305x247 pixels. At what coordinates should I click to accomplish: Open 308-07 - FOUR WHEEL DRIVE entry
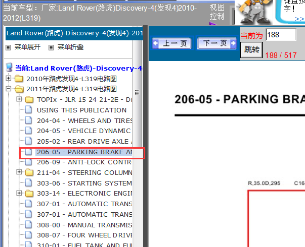click(84, 235)
